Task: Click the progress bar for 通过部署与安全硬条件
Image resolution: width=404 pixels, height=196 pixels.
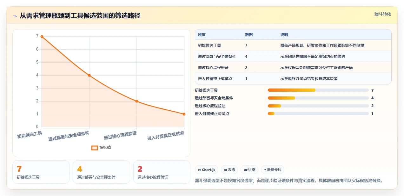Action: pos(318,98)
